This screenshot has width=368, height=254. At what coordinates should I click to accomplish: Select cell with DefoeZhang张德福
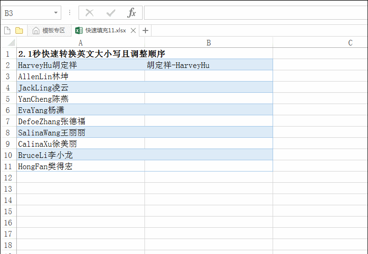80,121
